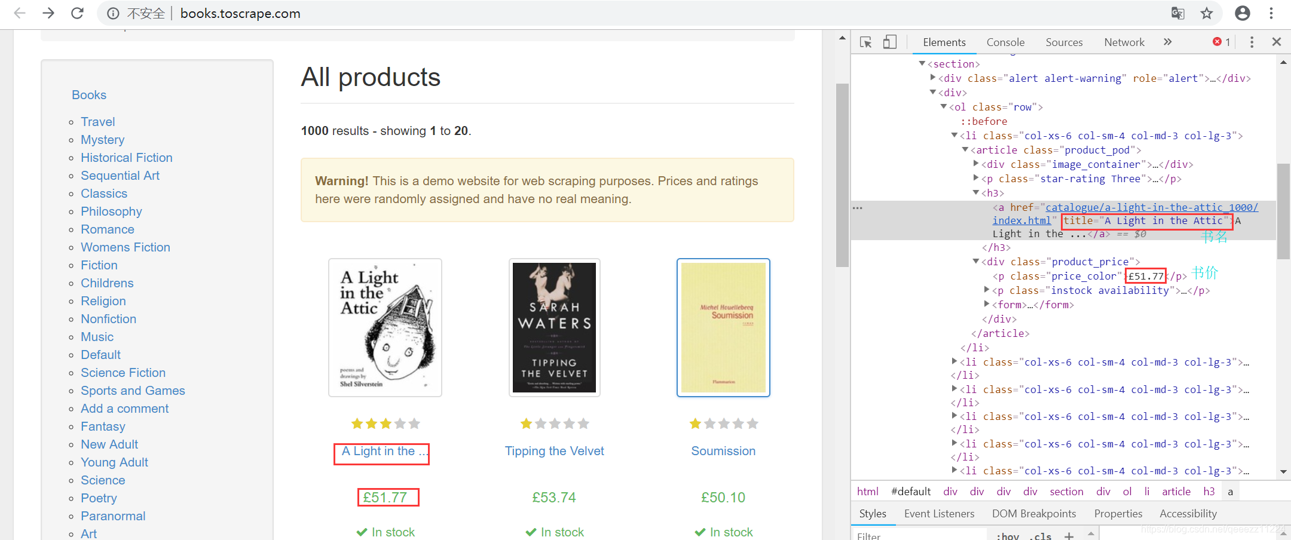This screenshot has width=1291, height=540.
Task: Bookmark this page with the star icon
Action: click(x=1207, y=13)
